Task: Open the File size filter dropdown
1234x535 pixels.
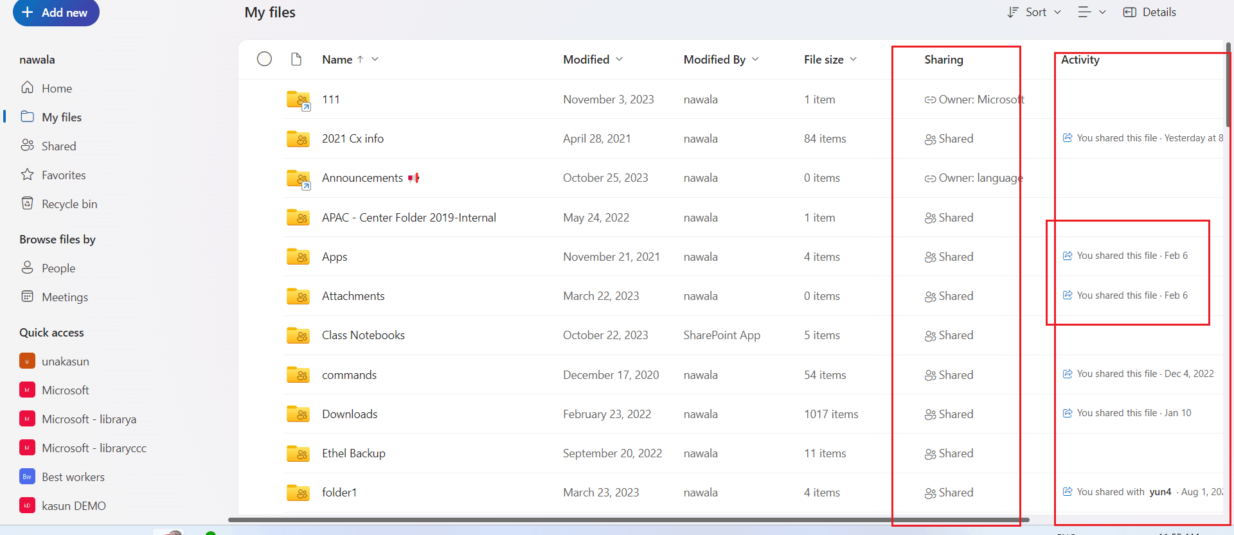Action: click(854, 59)
